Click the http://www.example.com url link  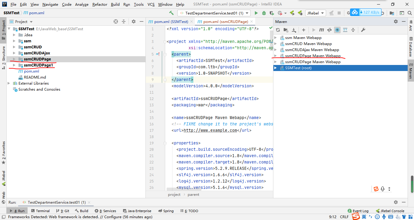[210, 130]
